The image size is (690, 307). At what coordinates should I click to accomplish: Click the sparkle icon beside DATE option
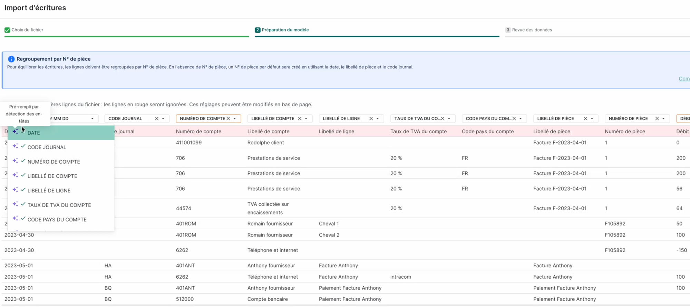[x=15, y=132]
